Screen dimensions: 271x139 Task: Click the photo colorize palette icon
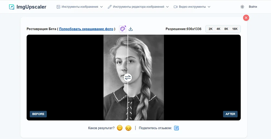tap(123, 29)
